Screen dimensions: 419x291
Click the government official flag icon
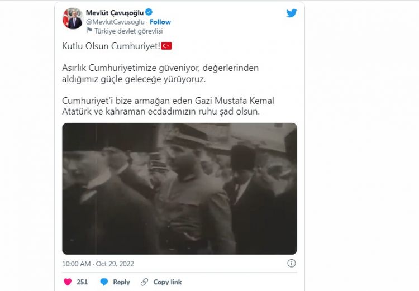[x=89, y=31]
